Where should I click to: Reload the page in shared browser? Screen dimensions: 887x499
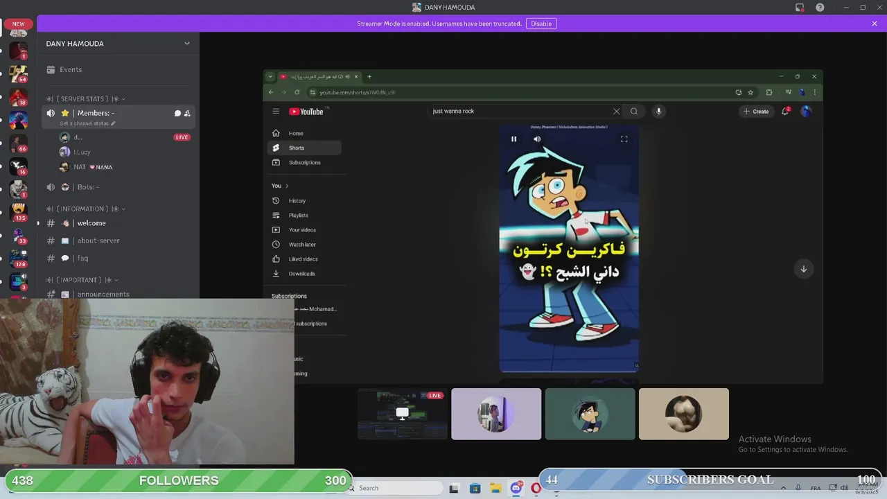click(297, 92)
